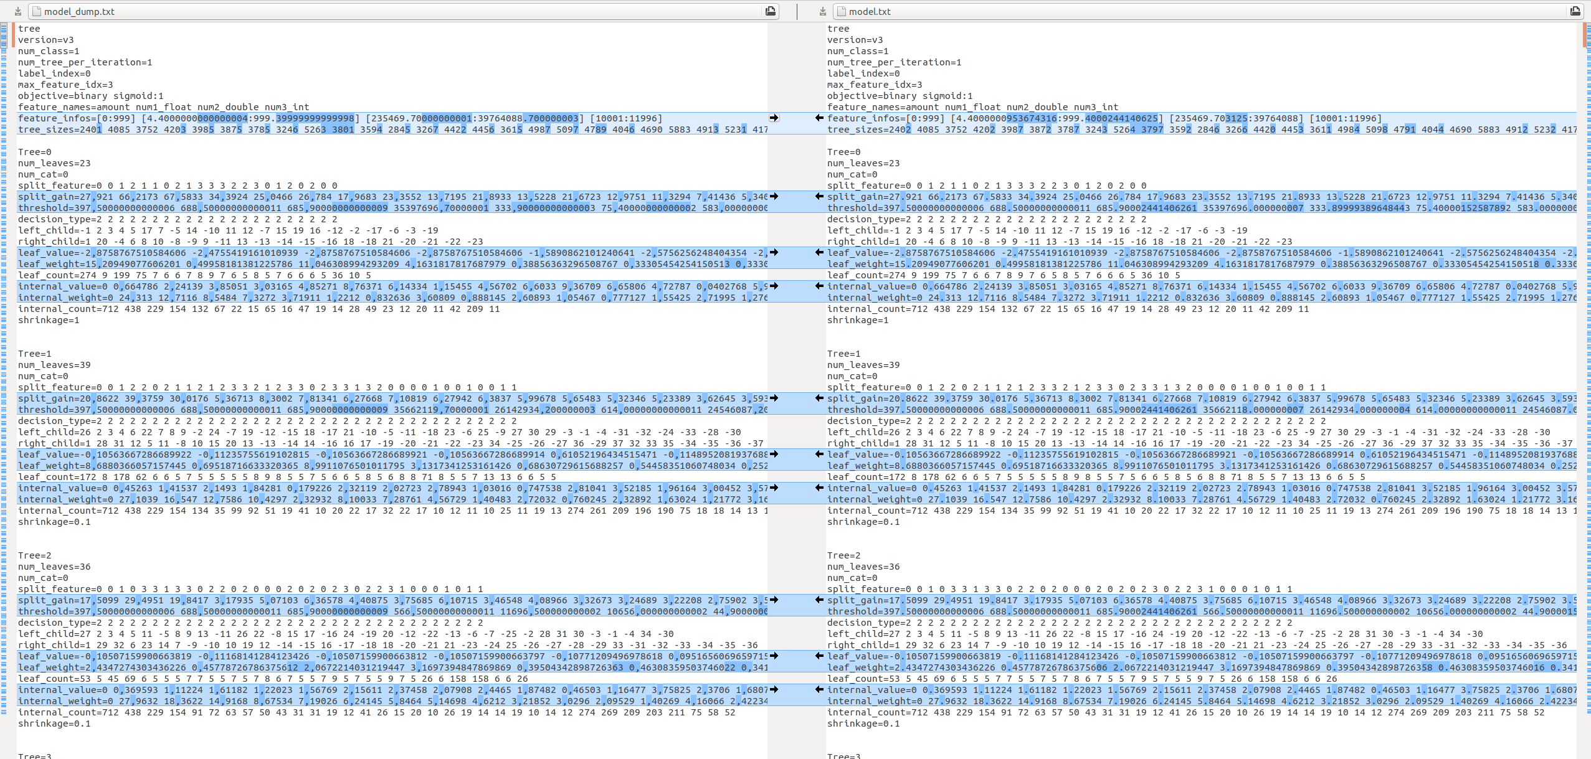1591x759 pixels.
Task: Push the Tree=2 leaf_value chunk to model.txt
Action: pos(774,656)
